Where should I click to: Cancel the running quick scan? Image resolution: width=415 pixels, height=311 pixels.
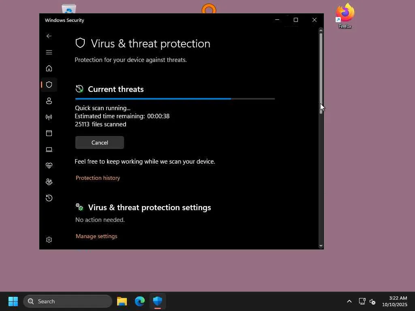[x=100, y=143]
